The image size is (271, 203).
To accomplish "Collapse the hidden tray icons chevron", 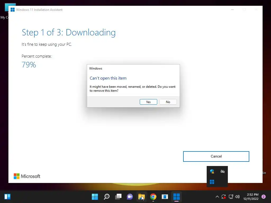I will click(x=217, y=197).
